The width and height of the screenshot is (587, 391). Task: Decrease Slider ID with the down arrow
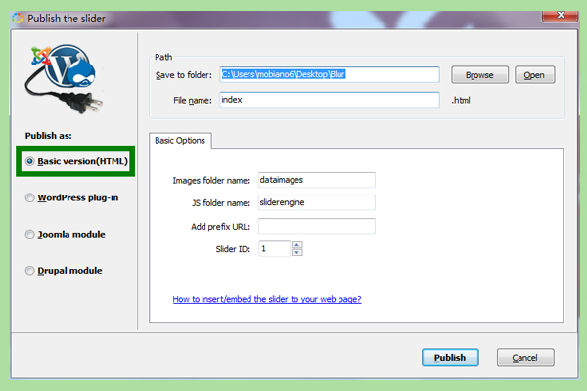(x=296, y=252)
